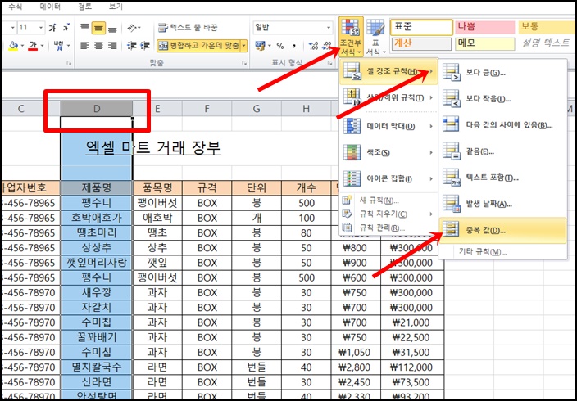Image resolution: width=577 pixels, height=401 pixels.
Task: Select the 아이콘 집합(I) icon sets item
Action: [388, 178]
